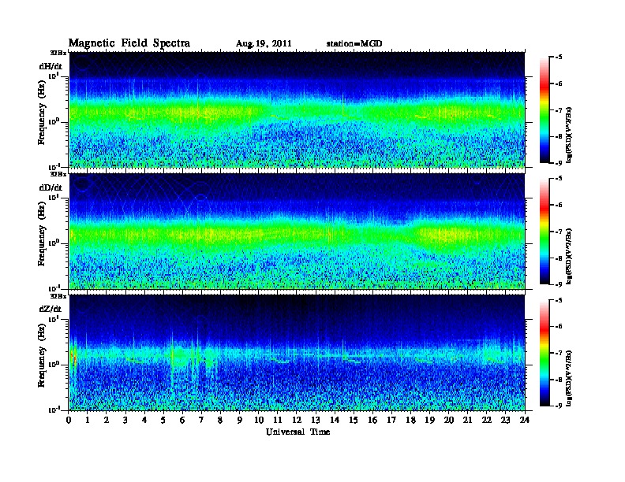Click hour tick label "21" on time axis
This screenshot has width=625, height=482.
pos(467,421)
